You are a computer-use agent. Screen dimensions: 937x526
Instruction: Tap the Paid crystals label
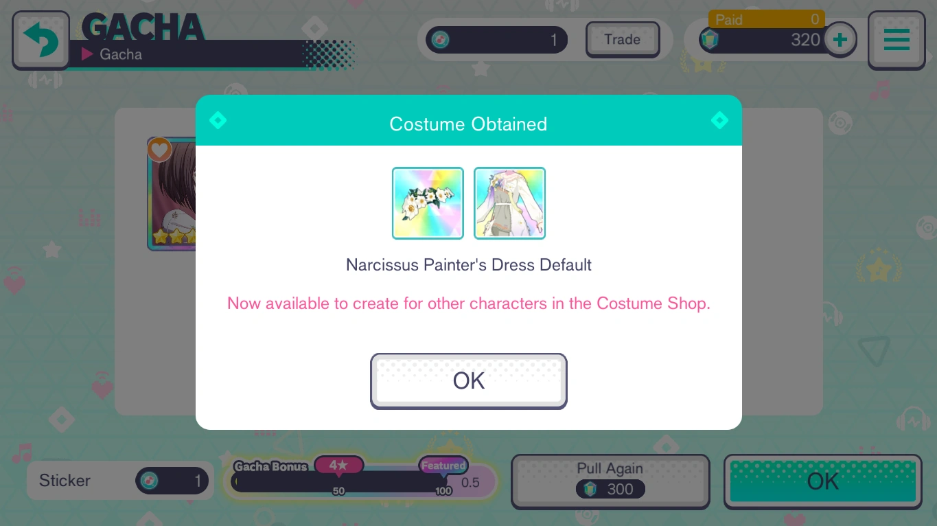click(729, 20)
